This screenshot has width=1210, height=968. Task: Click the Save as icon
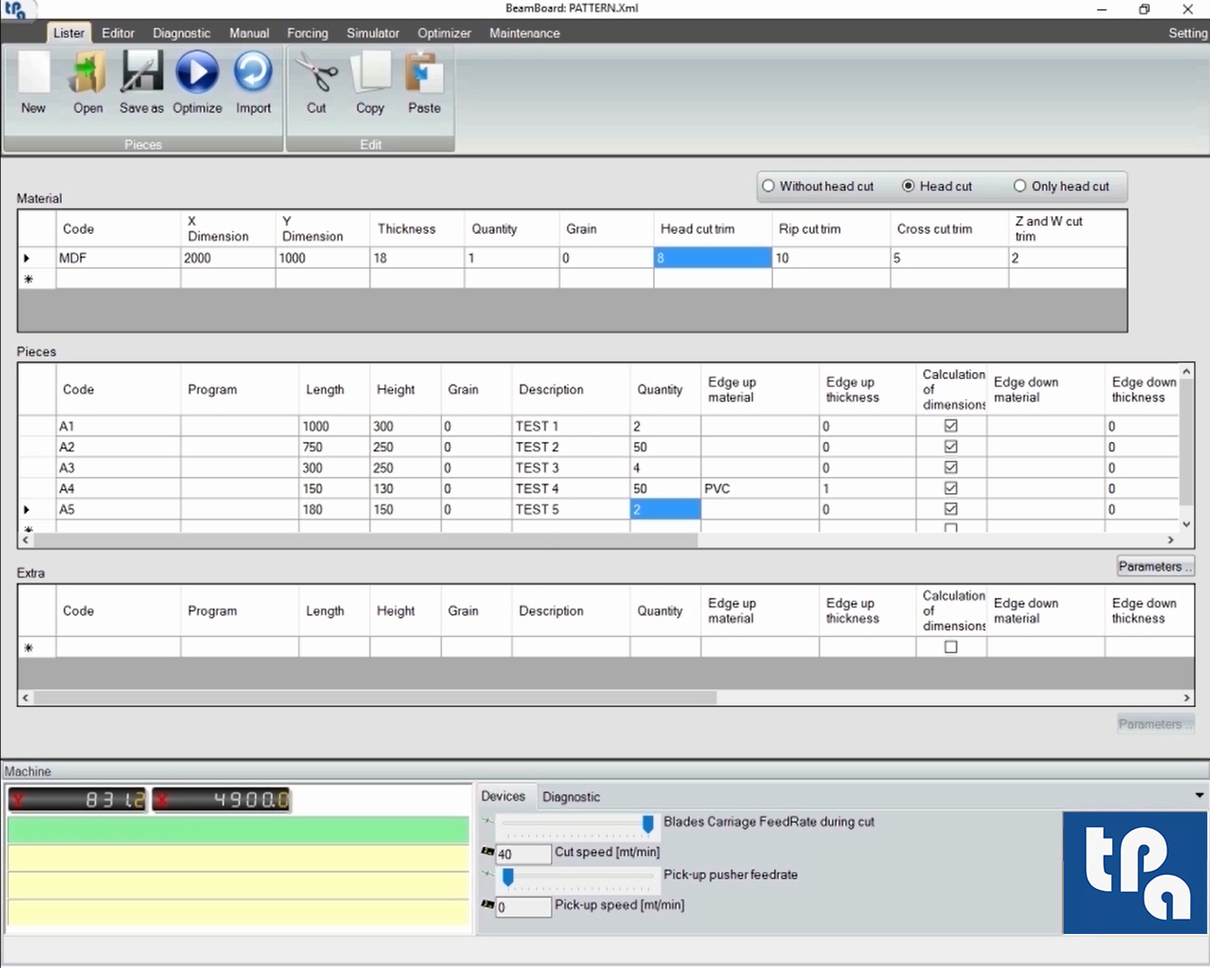[x=142, y=83]
